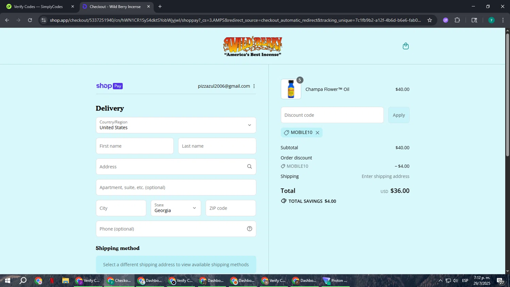Expand the Country/Region dropdown
Screen dimensions: 510x287
tap(176, 125)
